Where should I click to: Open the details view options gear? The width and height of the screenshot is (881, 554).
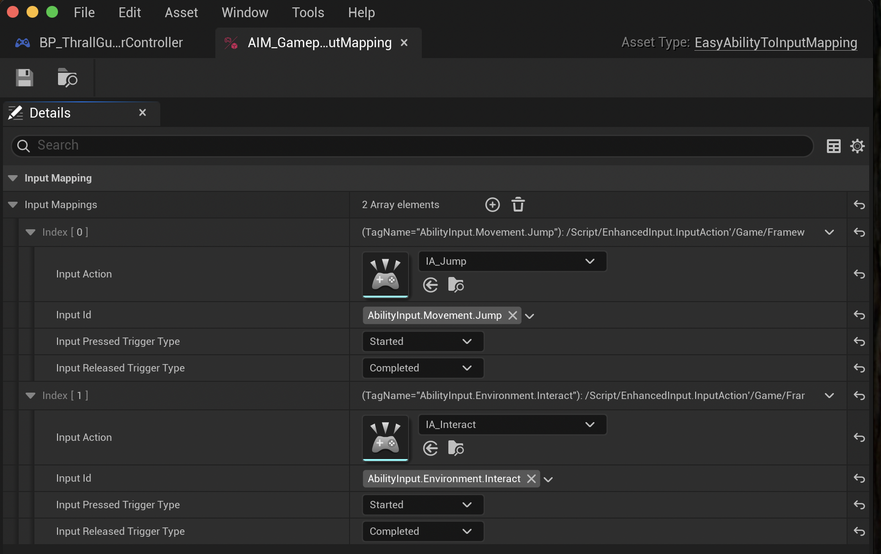[x=857, y=146]
